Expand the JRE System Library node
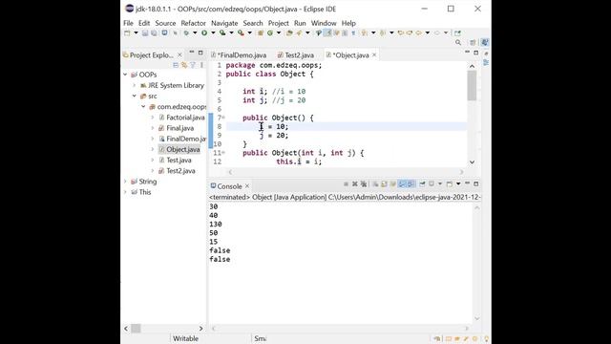 pos(134,85)
